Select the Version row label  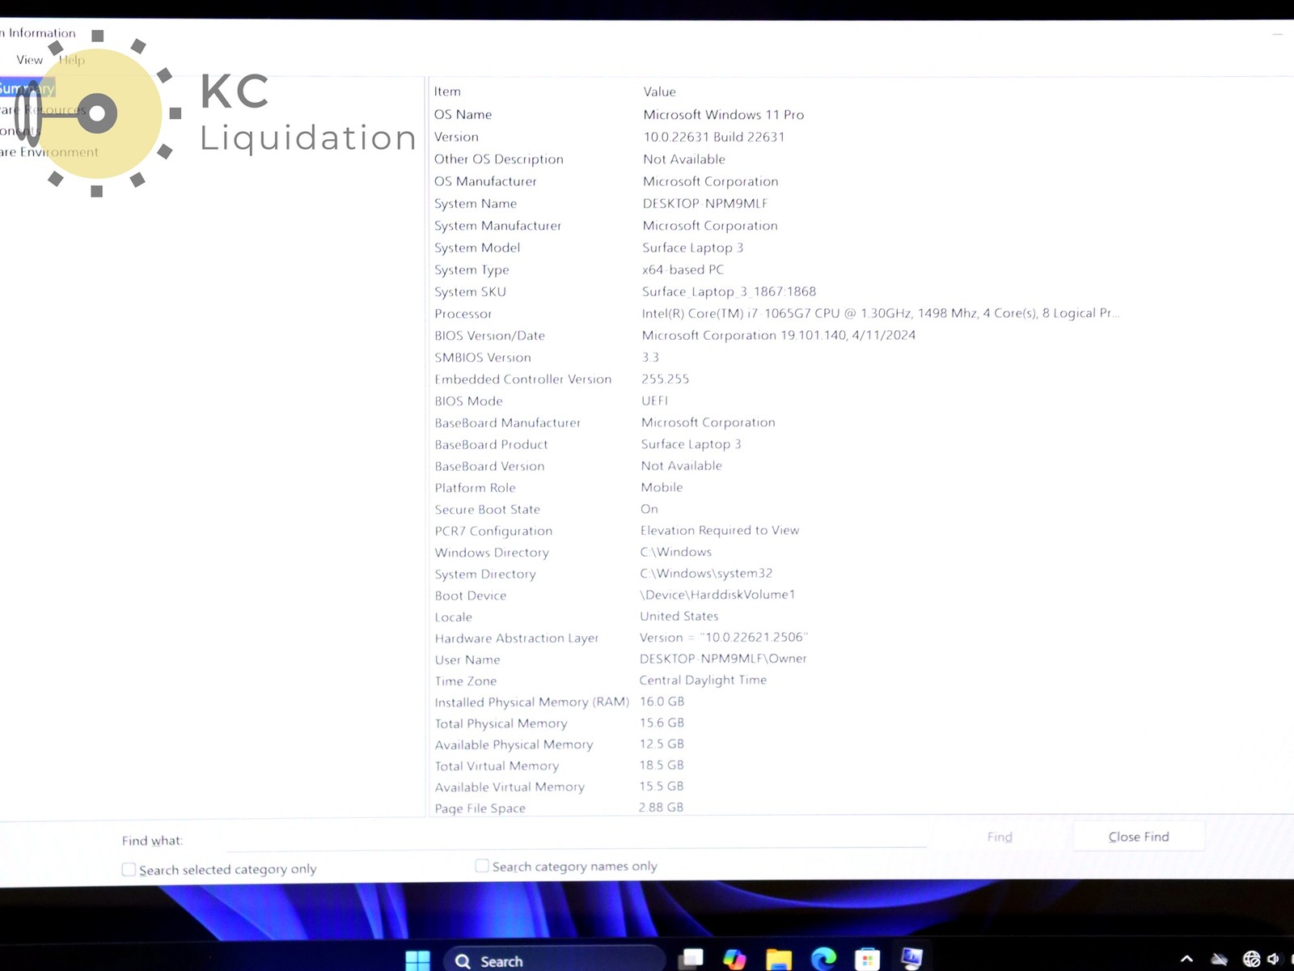click(x=456, y=137)
